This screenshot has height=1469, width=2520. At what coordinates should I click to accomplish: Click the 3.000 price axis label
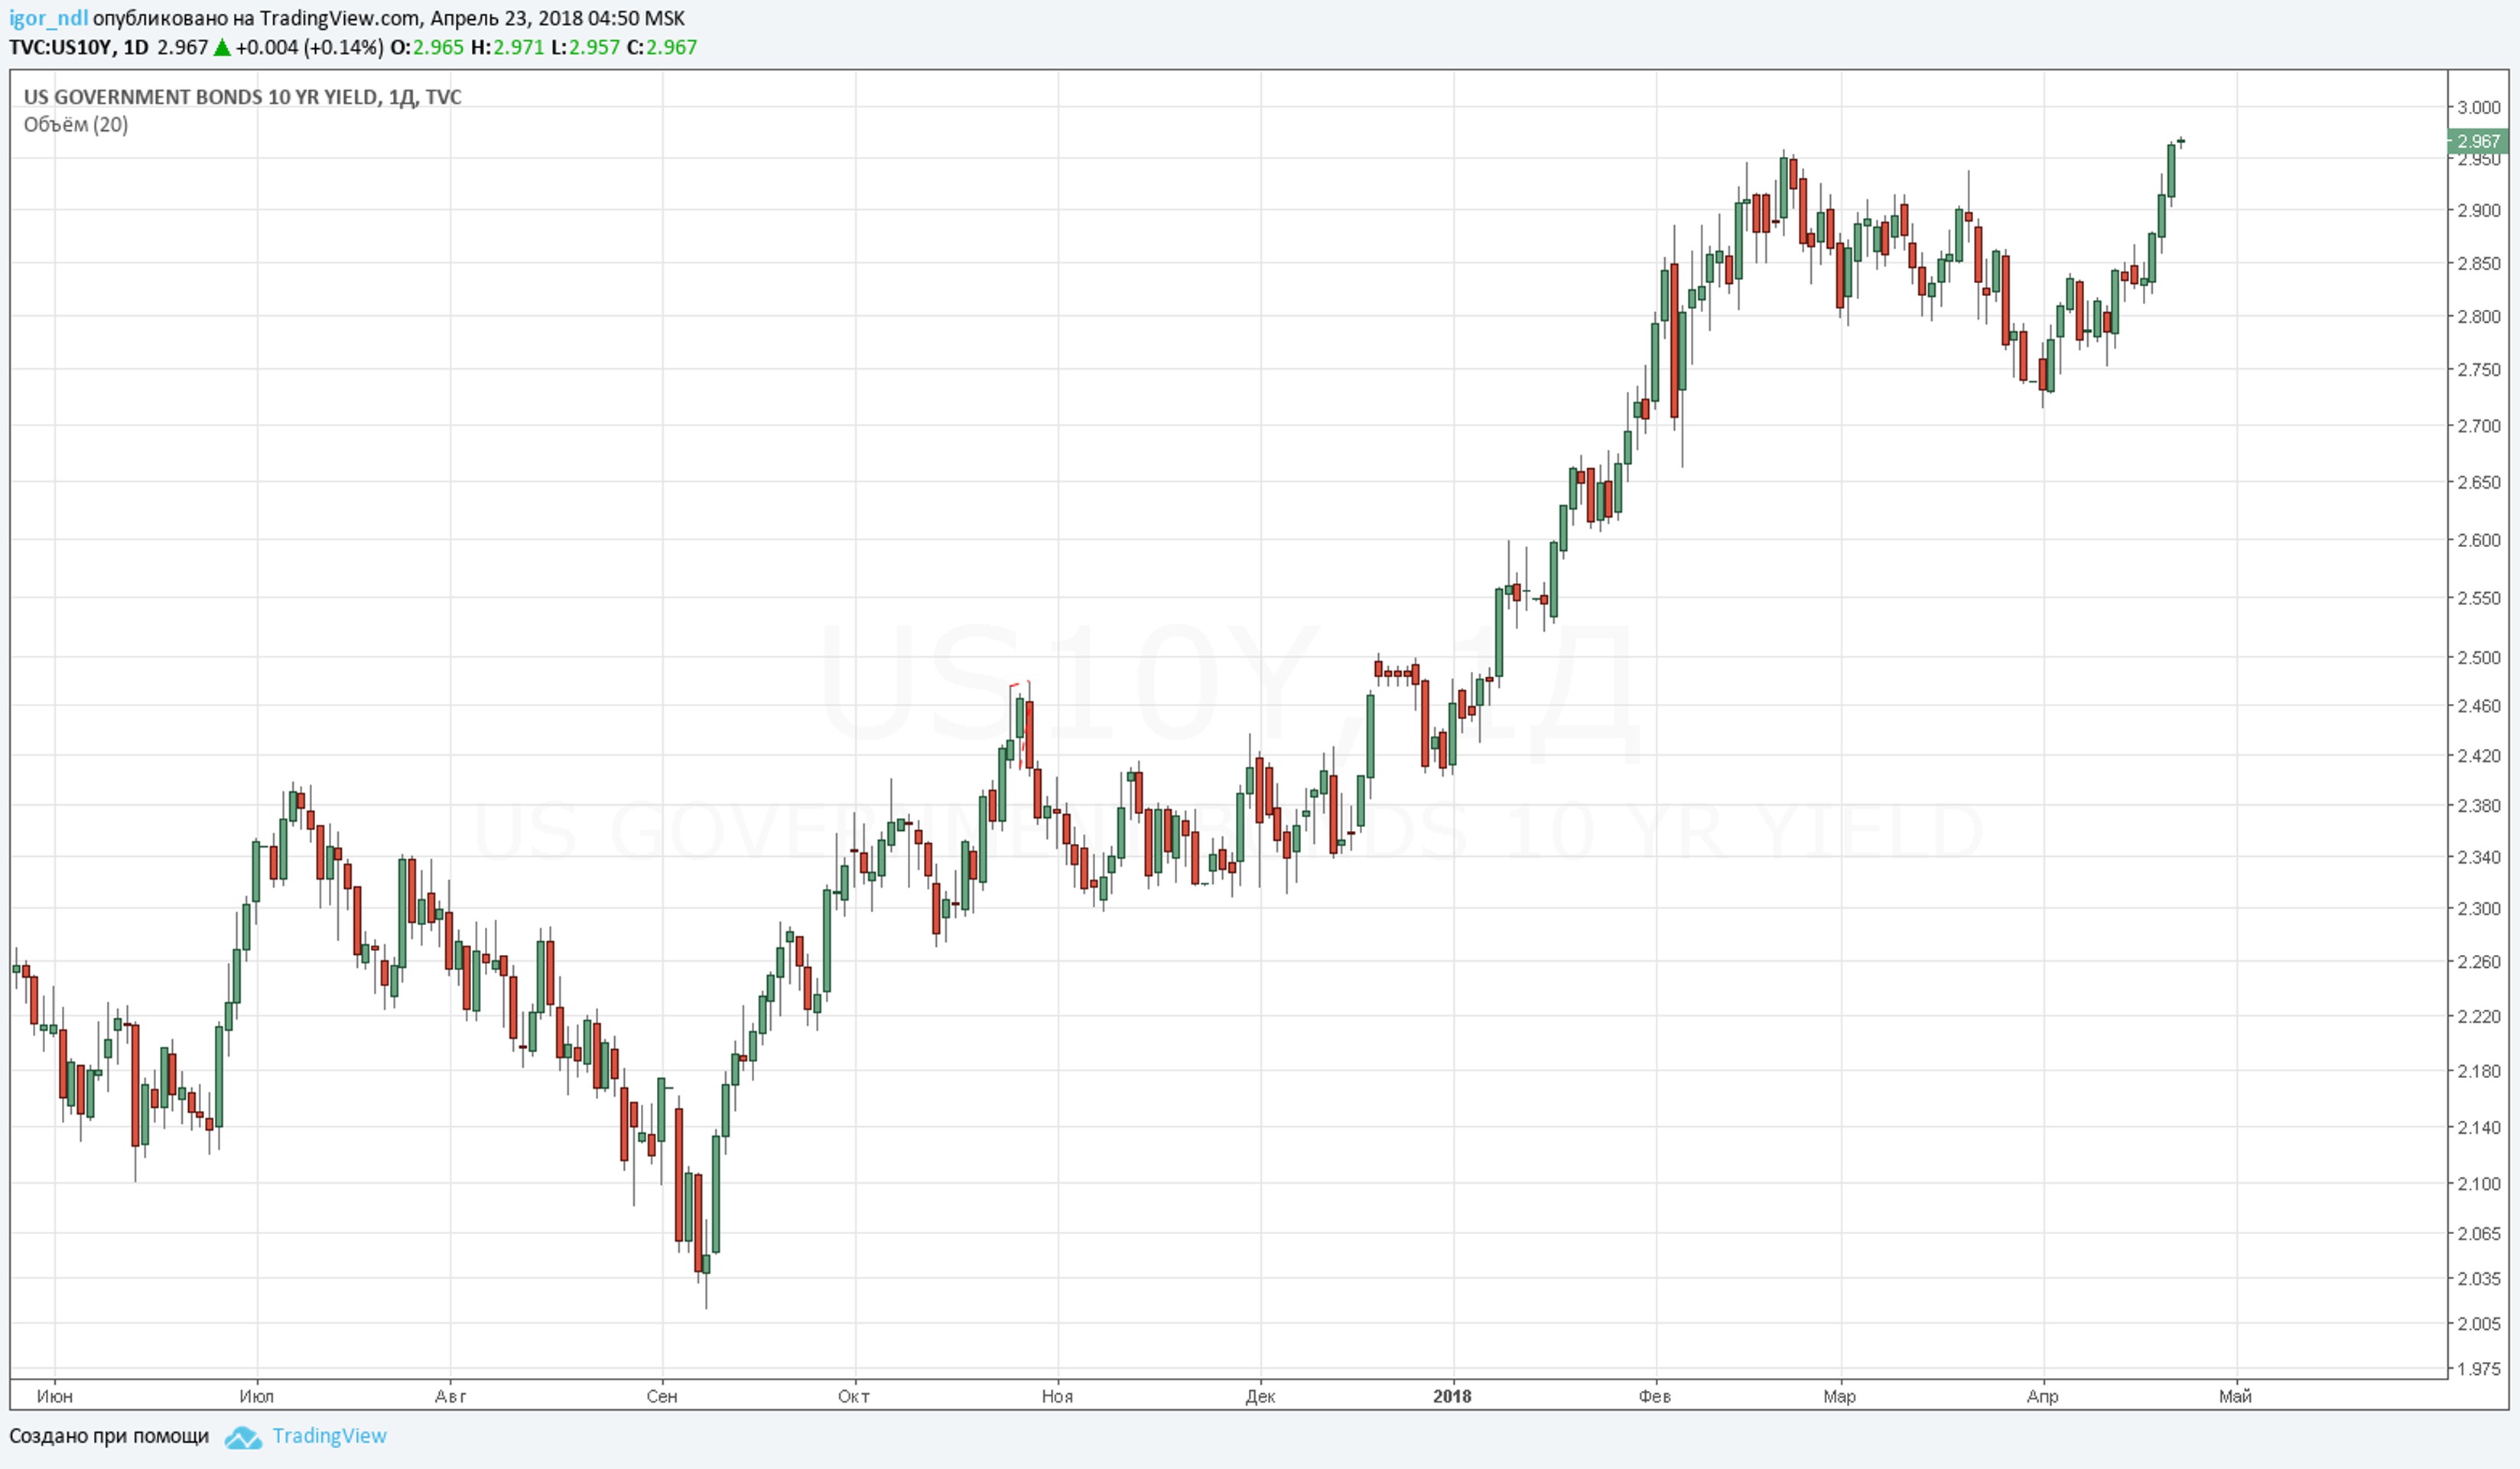[x=2479, y=107]
